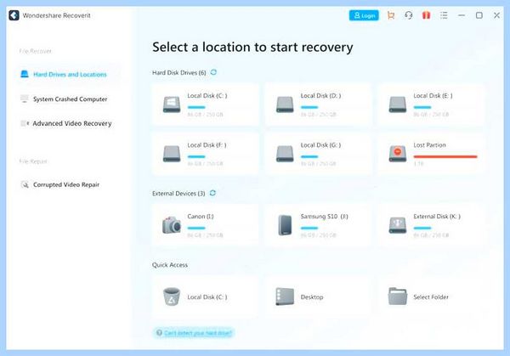Pick the Desktop quick access location

click(x=319, y=297)
